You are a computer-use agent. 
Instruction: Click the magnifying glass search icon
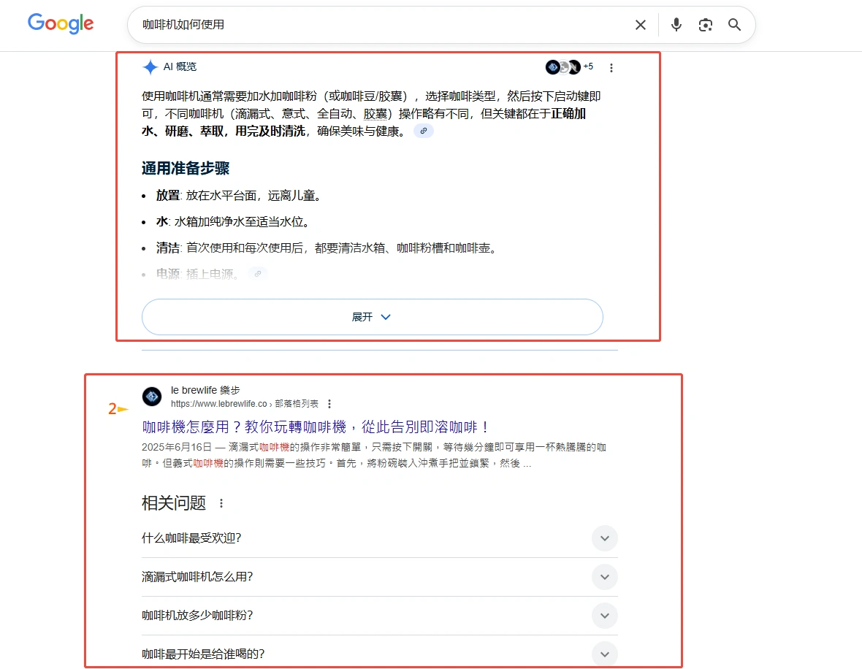pyautogui.click(x=734, y=25)
